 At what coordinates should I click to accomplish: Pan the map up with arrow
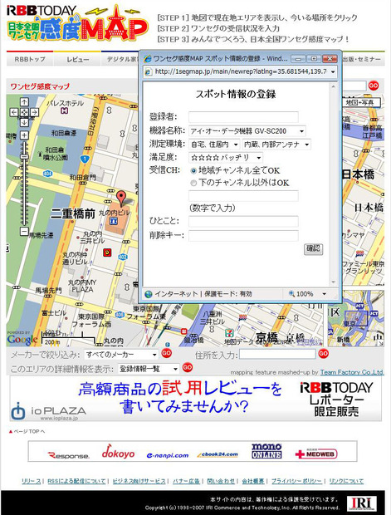point(24,102)
